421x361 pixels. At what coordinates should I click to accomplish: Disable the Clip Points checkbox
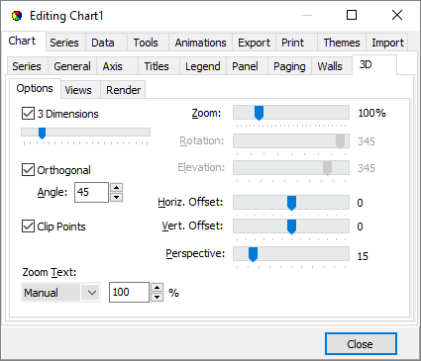tap(28, 226)
